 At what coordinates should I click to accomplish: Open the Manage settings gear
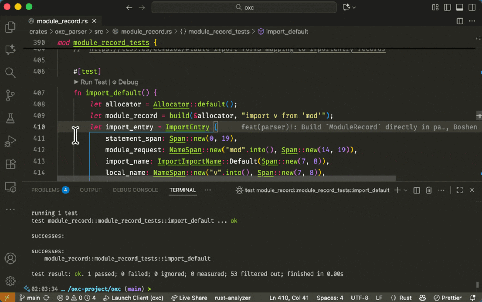click(10, 281)
